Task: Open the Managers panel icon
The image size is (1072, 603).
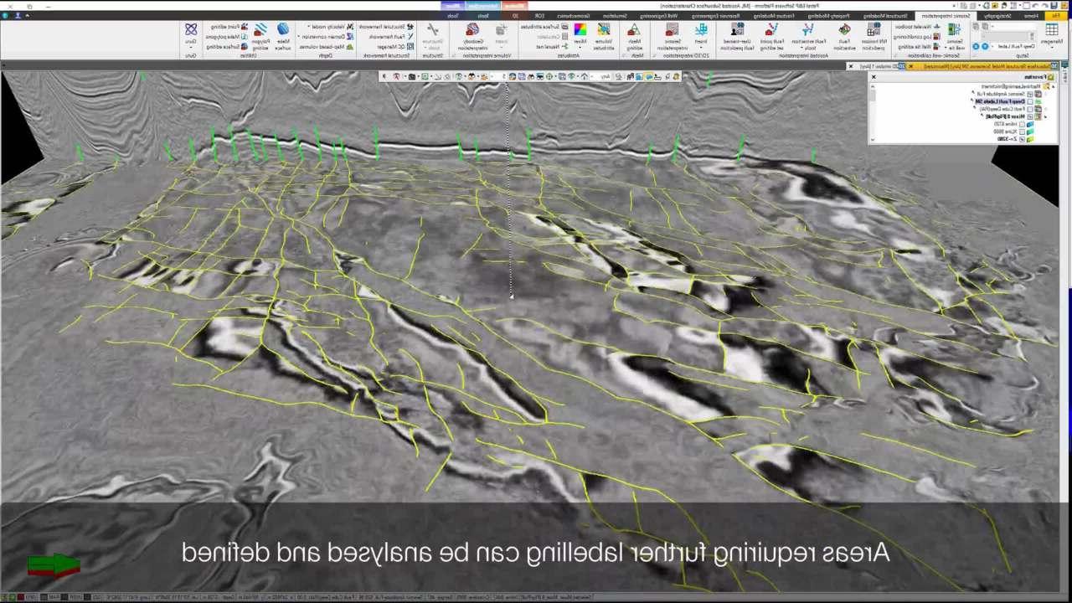Action: 1052,33
